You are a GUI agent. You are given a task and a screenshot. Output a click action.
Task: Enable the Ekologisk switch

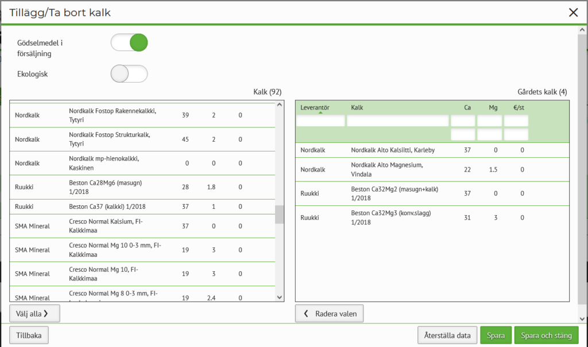[129, 73]
